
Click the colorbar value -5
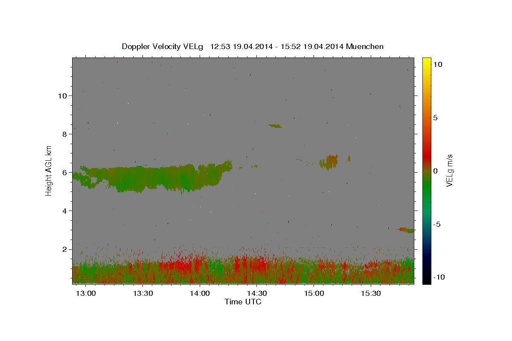(x=437, y=224)
